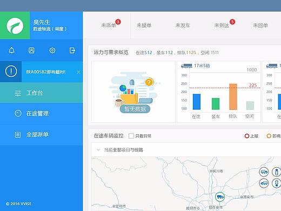This screenshot has width=281, height=211.
Task: Open the user profile icon
Action: [x=31, y=50]
